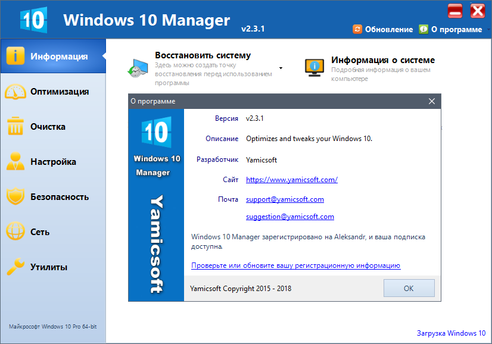Click the vertical Yamicsoft banner text
The width and height of the screenshot is (492, 344).
click(x=156, y=244)
